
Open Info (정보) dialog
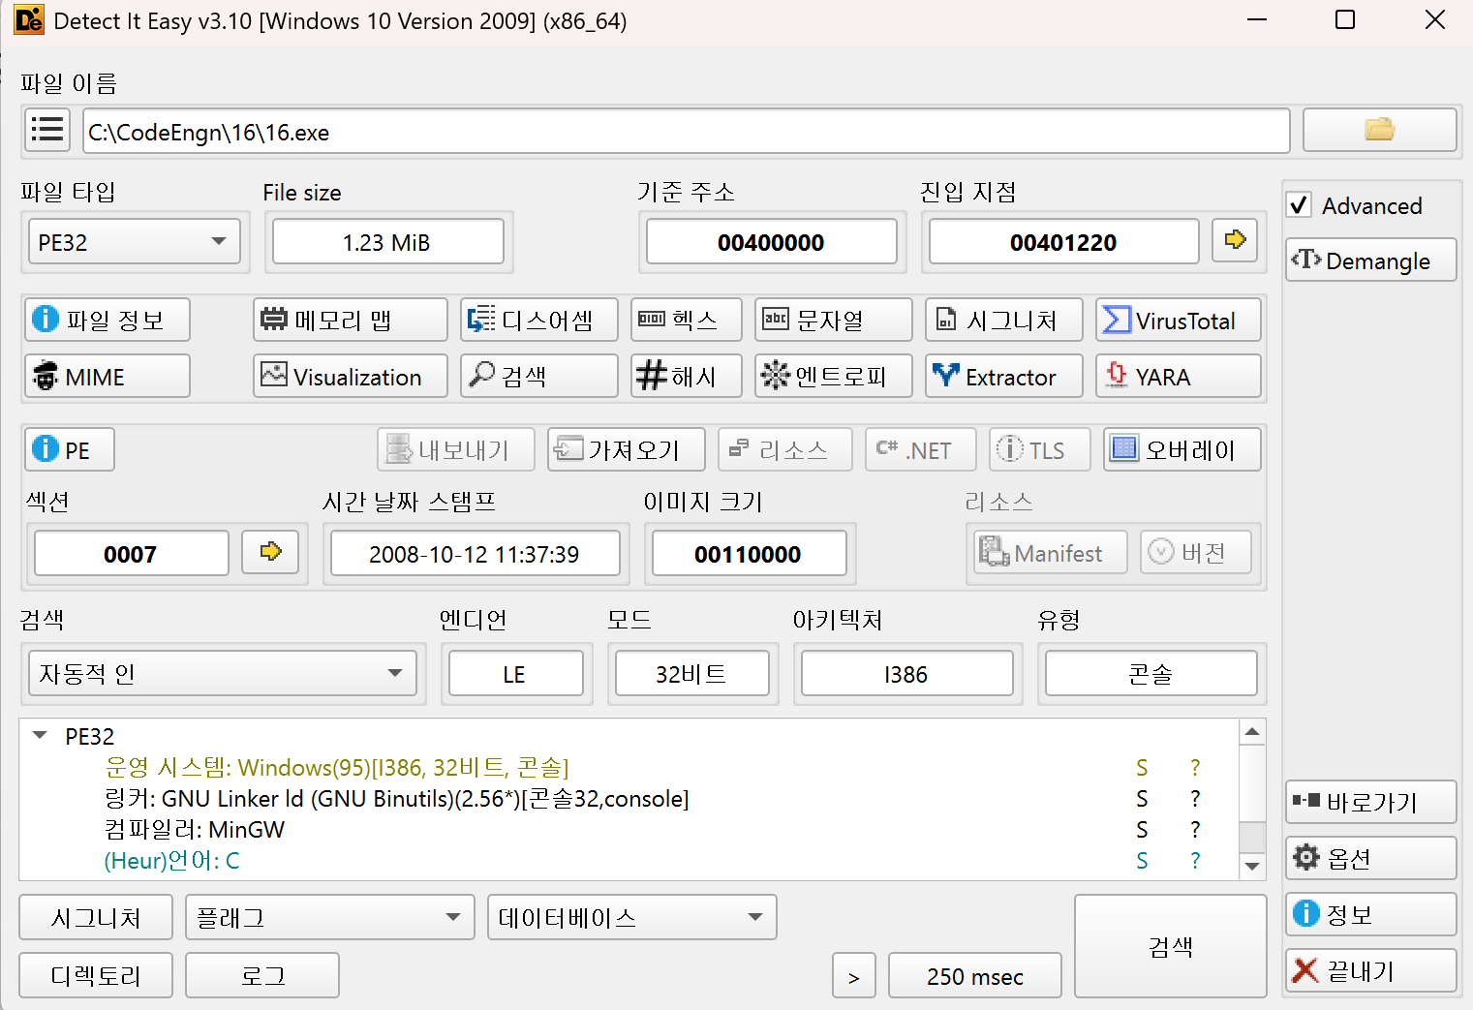pyautogui.click(x=1371, y=914)
